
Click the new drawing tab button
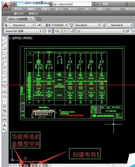point(39,19)
